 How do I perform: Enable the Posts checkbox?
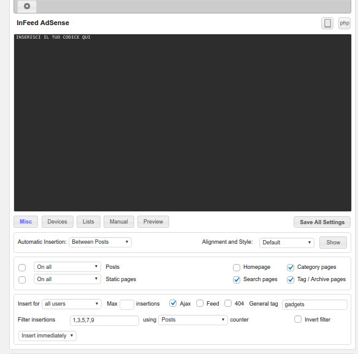pyautogui.click(x=22, y=268)
